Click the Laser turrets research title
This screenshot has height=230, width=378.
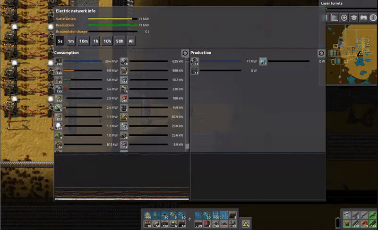332,3
